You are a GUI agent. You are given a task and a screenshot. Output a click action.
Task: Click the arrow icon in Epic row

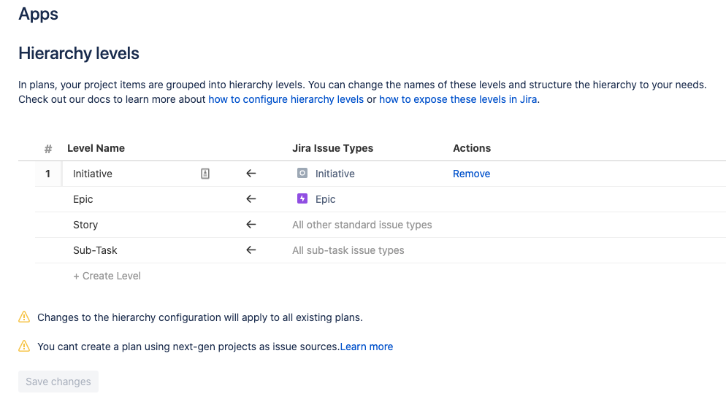click(x=251, y=199)
